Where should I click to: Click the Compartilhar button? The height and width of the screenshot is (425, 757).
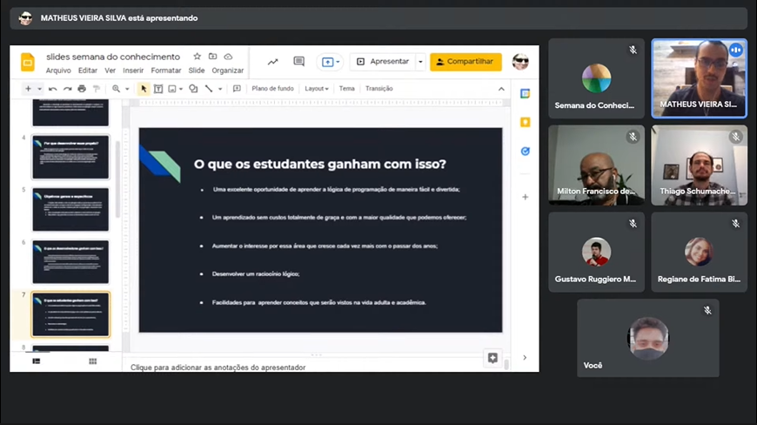pyautogui.click(x=466, y=62)
